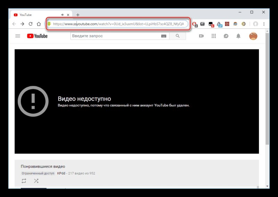Open the extension icon labeled off
This screenshot has height=197, width=278.
click(x=219, y=24)
